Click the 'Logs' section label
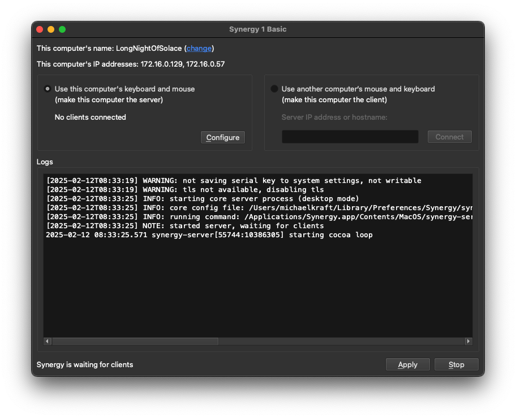This screenshot has height=418, width=516. point(45,162)
